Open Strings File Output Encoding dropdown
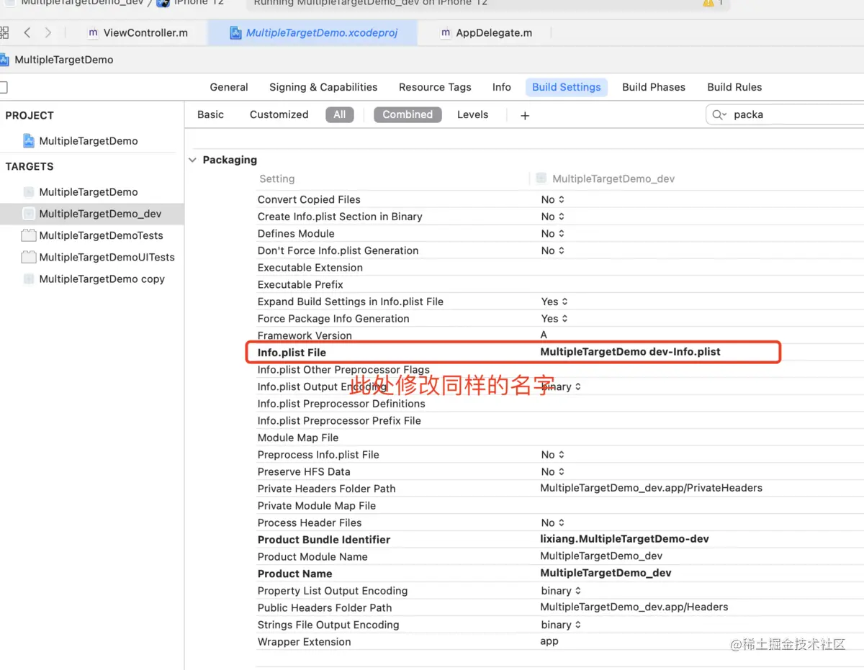 561,625
